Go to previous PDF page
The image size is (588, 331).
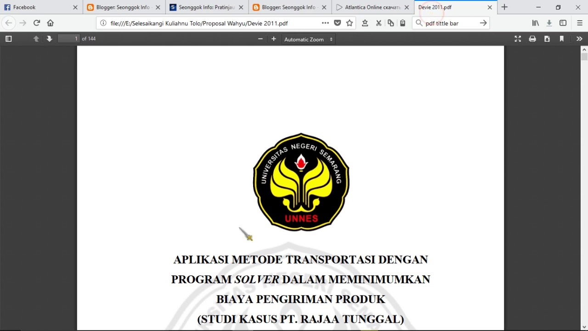[36, 39]
